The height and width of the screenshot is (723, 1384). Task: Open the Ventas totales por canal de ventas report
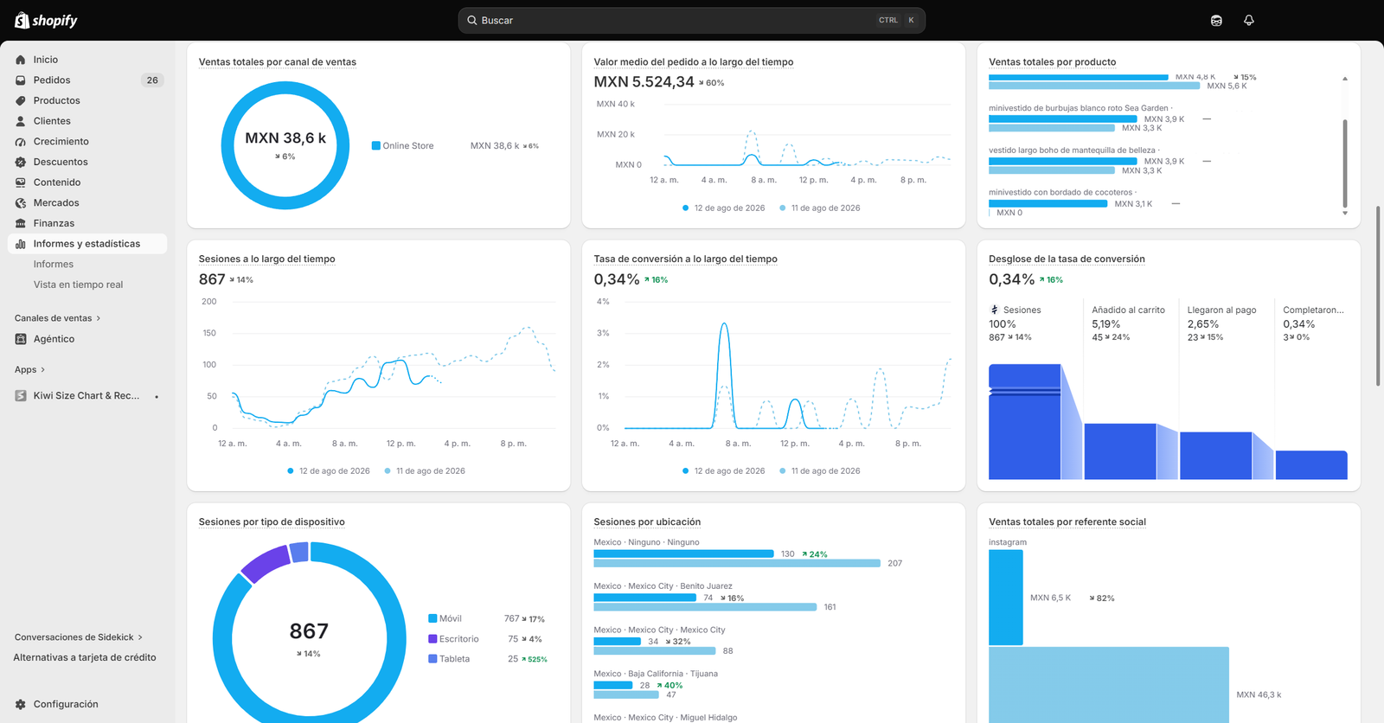278,62
